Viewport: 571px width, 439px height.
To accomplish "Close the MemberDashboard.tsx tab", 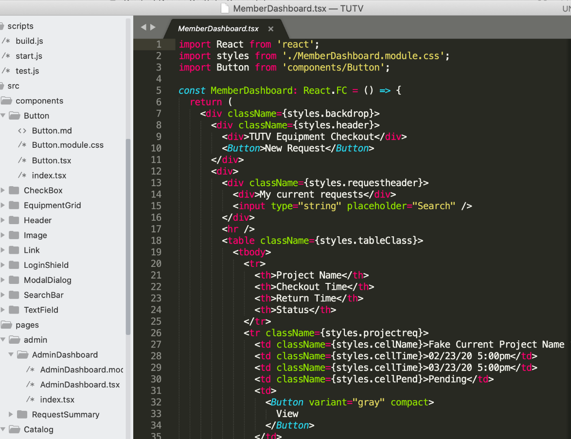I will click(x=270, y=29).
